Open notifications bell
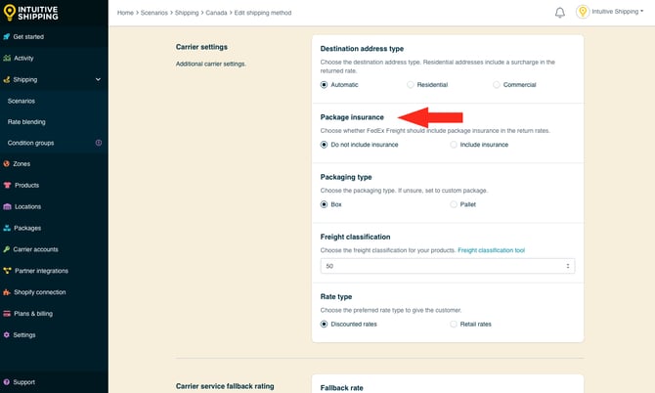 tap(560, 13)
